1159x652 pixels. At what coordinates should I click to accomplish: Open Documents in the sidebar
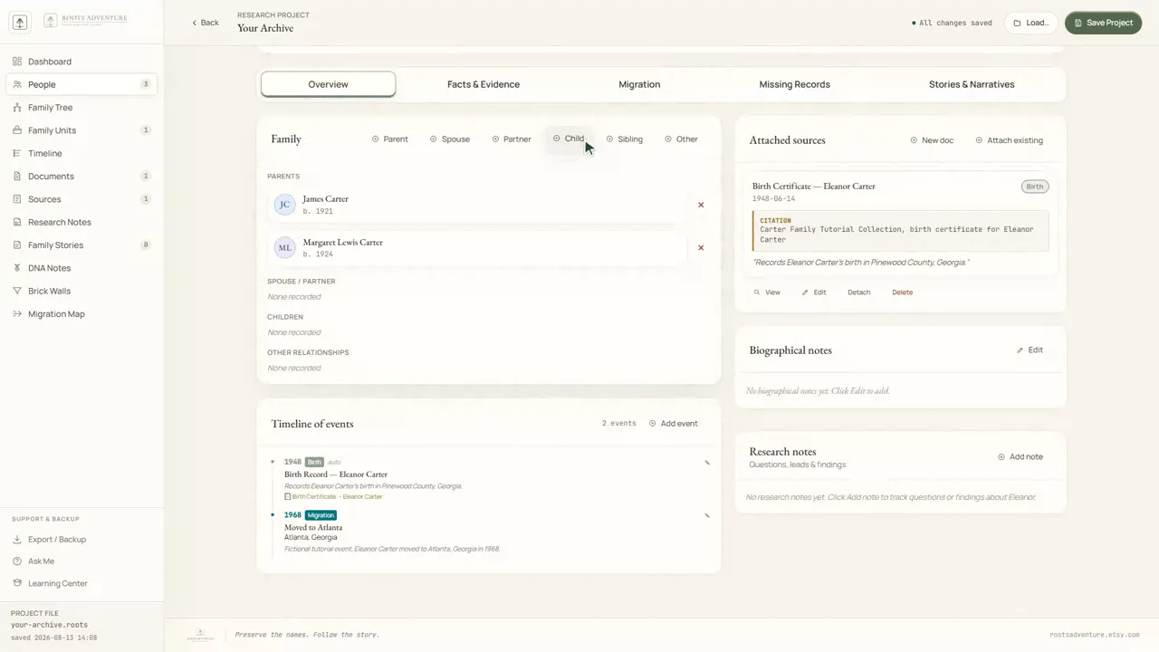81,177
